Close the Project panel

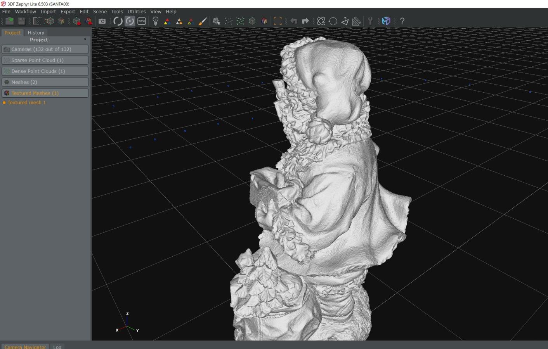coord(85,40)
